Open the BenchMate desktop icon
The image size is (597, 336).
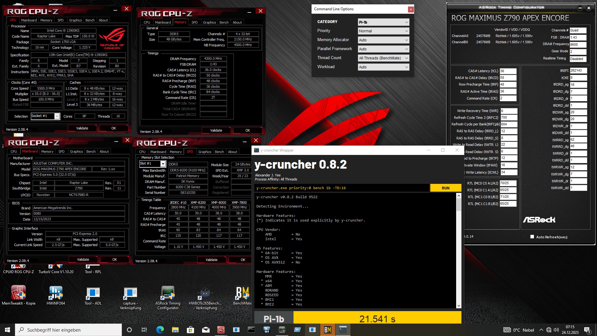pyautogui.click(x=242, y=295)
